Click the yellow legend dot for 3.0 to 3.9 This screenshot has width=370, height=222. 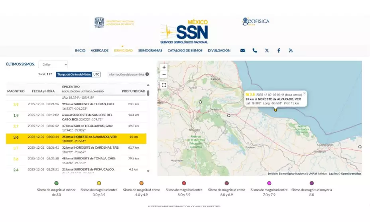coord(99,183)
